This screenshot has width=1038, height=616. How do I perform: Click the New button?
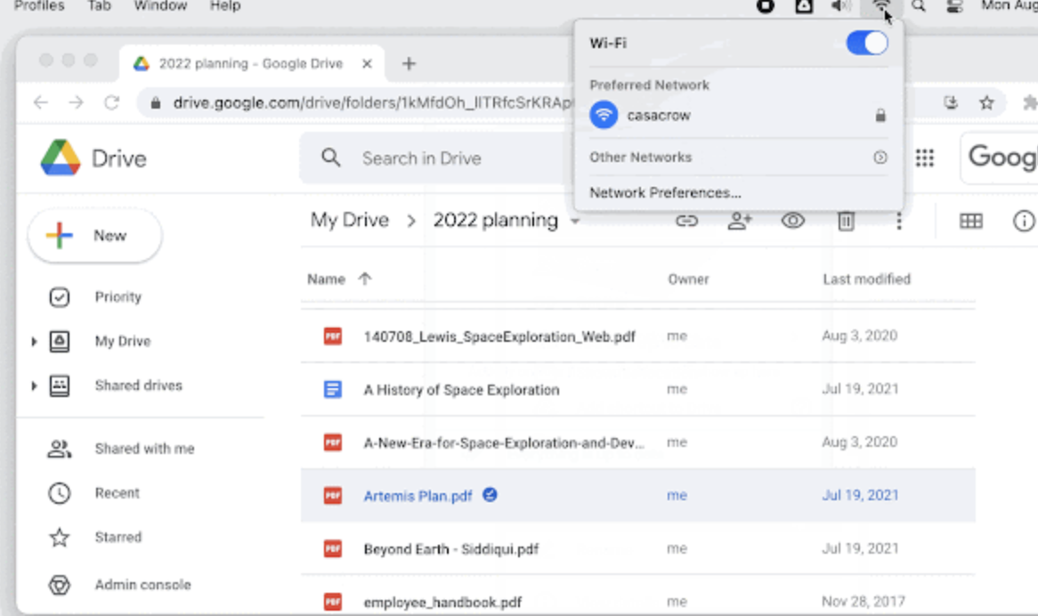[94, 236]
